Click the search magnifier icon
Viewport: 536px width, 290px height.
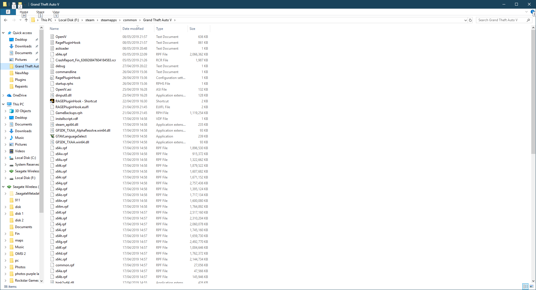click(x=528, y=20)
